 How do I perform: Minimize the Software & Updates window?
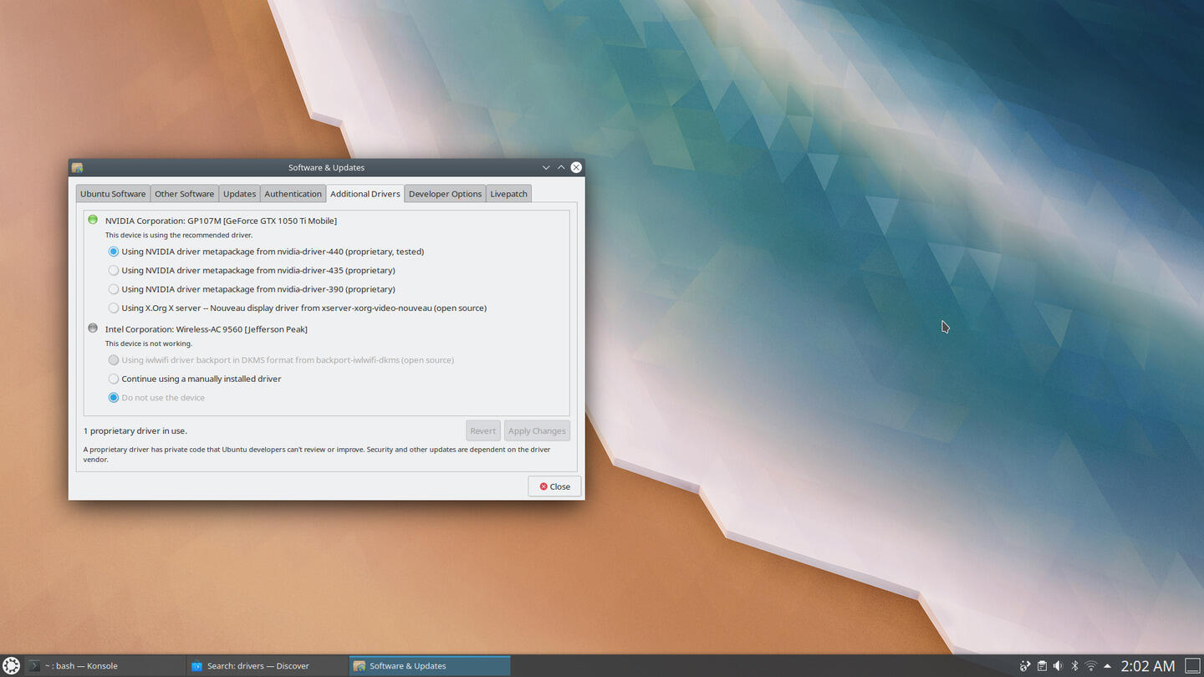tap(546, 168)
